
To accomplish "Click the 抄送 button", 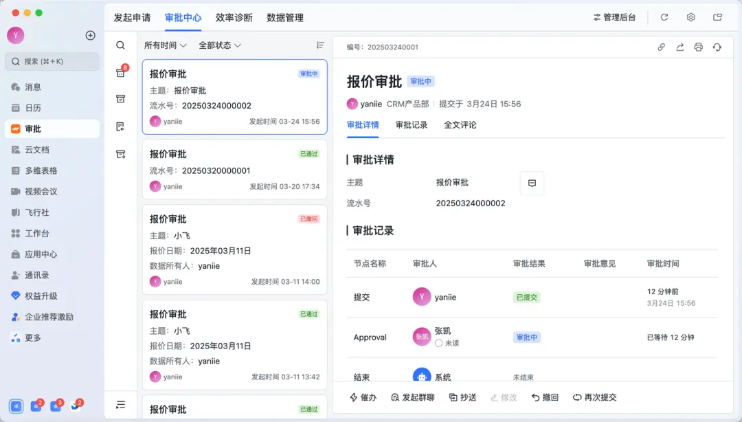I will click(x=462, y=397).
